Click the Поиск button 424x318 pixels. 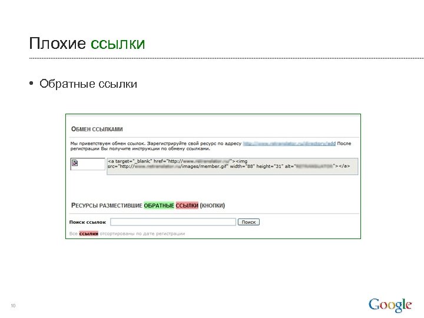coord(249,222)
